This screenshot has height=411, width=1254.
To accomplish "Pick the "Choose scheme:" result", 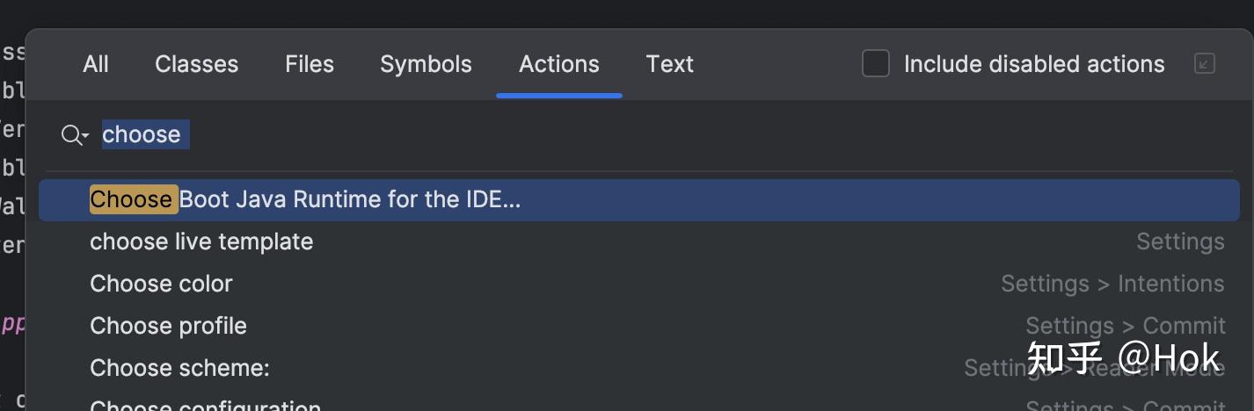I will coord(179,367).
